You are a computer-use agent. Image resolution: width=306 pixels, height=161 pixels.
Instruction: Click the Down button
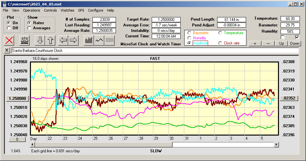[x=295, y=43]
